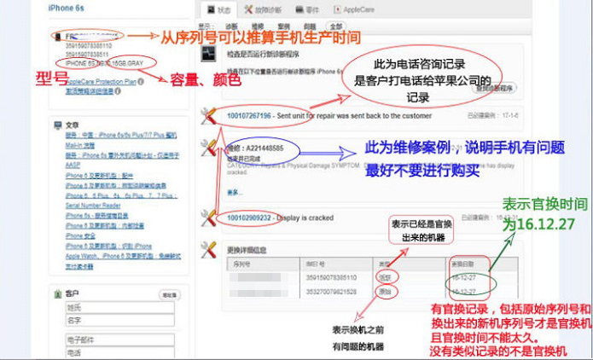
Task: Filter the display by 案例
Action: point(283,26)
